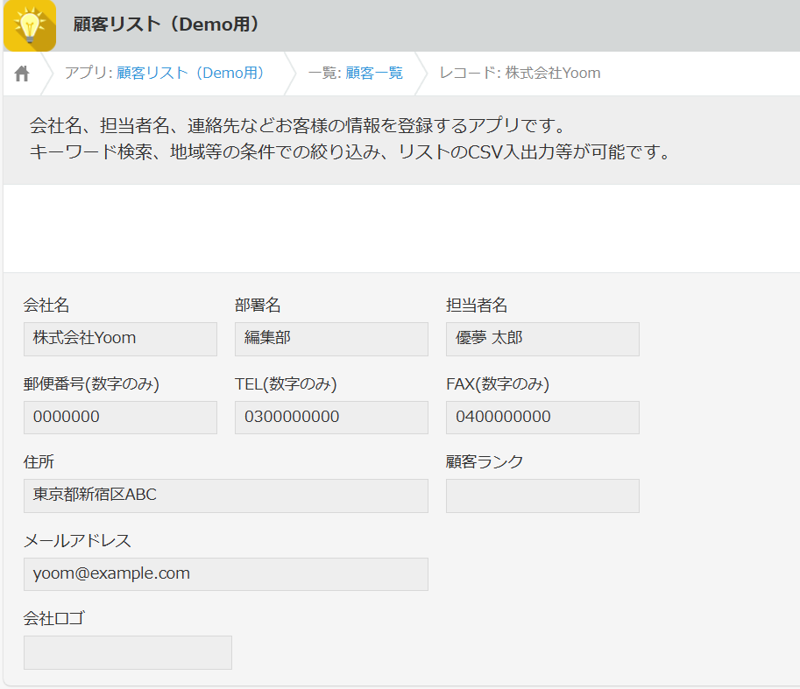Screen dimensions: 800x689
Task: Click the empty 会社ロゴ box
Action: click(127, 652)
